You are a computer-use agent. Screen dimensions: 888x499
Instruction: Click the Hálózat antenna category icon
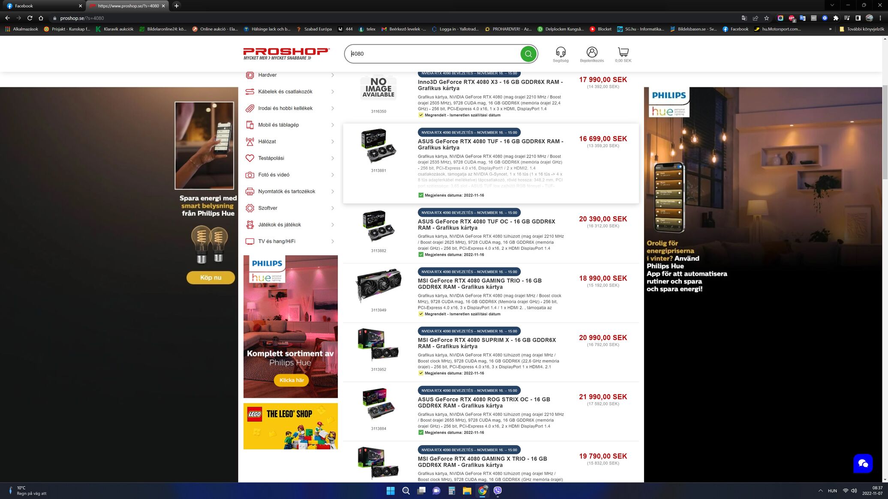click(x=250, y=142)
